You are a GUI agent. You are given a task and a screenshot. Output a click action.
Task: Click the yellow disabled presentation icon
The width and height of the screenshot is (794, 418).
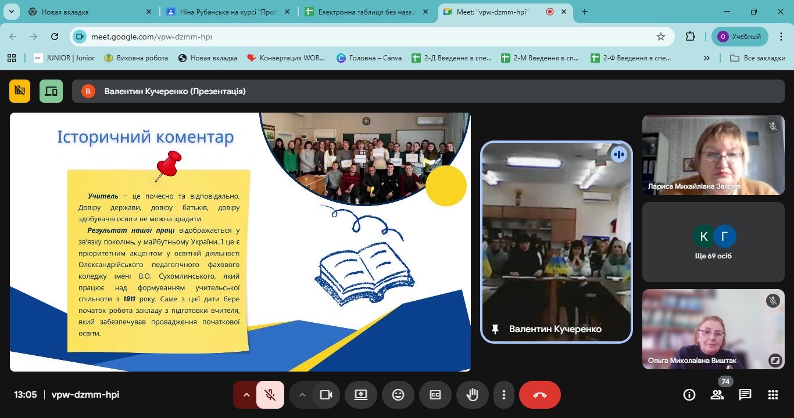[x=20, y=91]
